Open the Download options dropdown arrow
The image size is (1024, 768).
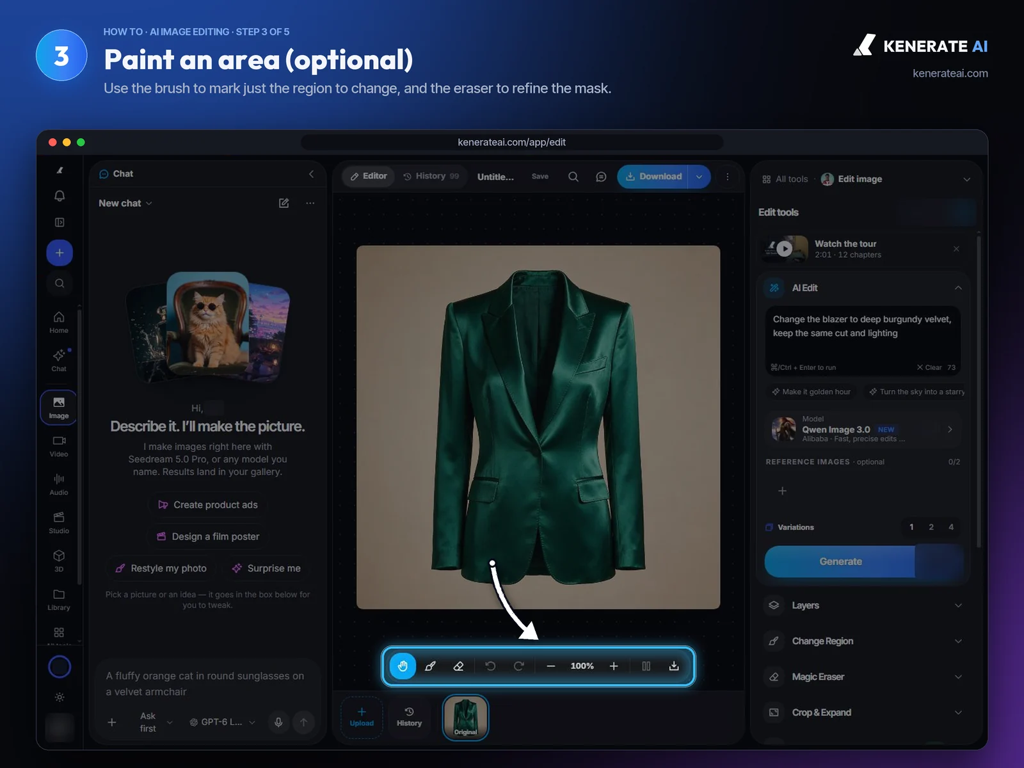(700, 177)
